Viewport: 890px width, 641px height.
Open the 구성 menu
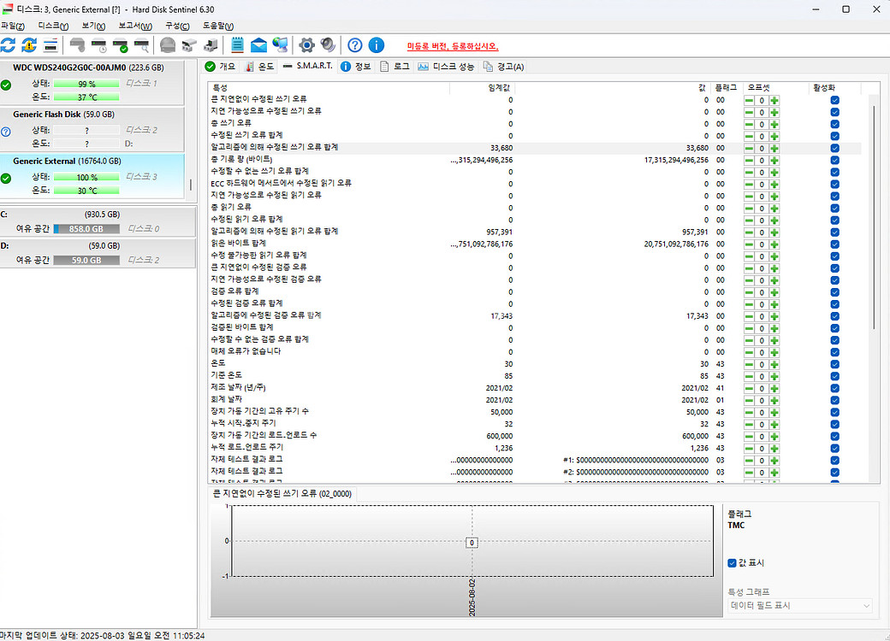click(177, 26)
